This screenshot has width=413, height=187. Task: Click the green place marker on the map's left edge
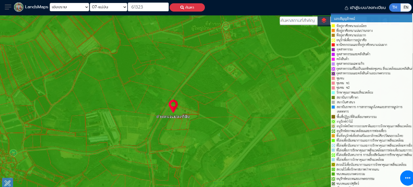pos(13,152)
